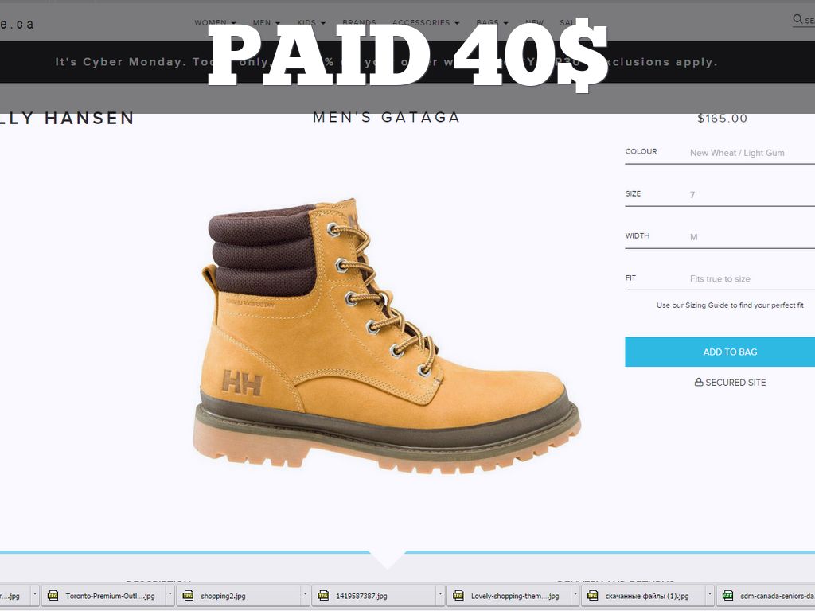The width and height of the screenshot is (815, 611).
Task: Click the Lovely-shopping-them file icon
Action: tap(458, 596)
